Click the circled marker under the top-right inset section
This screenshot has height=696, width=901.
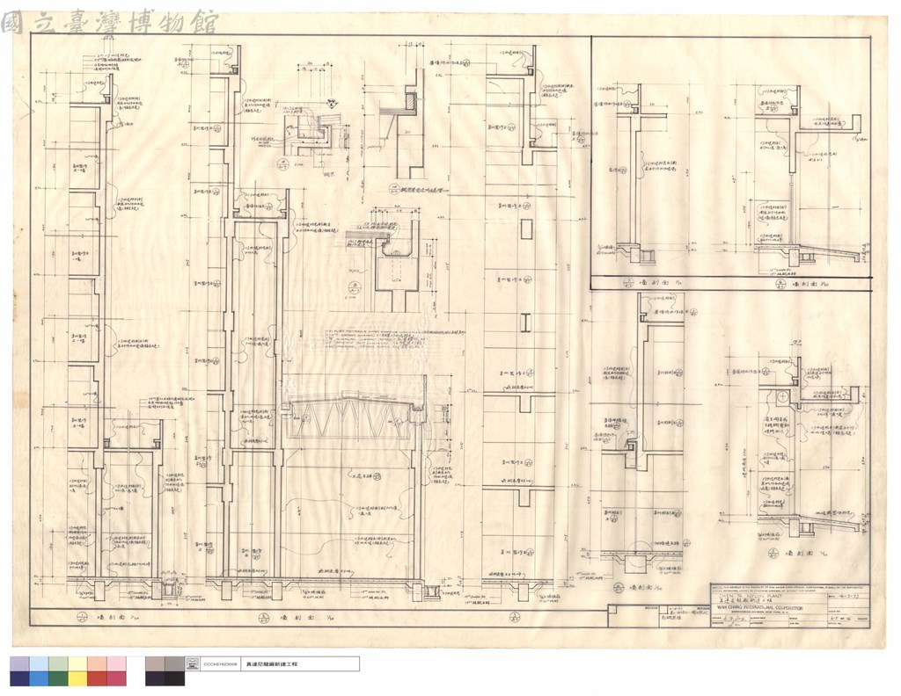tap(780, 284)
